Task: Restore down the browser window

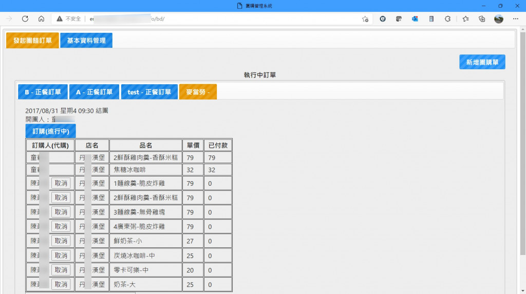Action: click(500, 6)
